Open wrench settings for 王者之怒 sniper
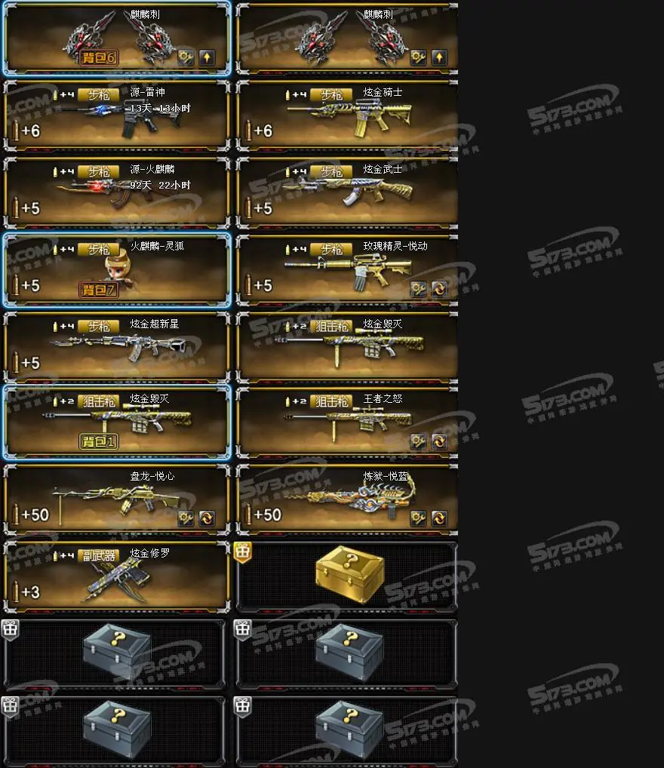Screen dimensions: 664x768 418,441
